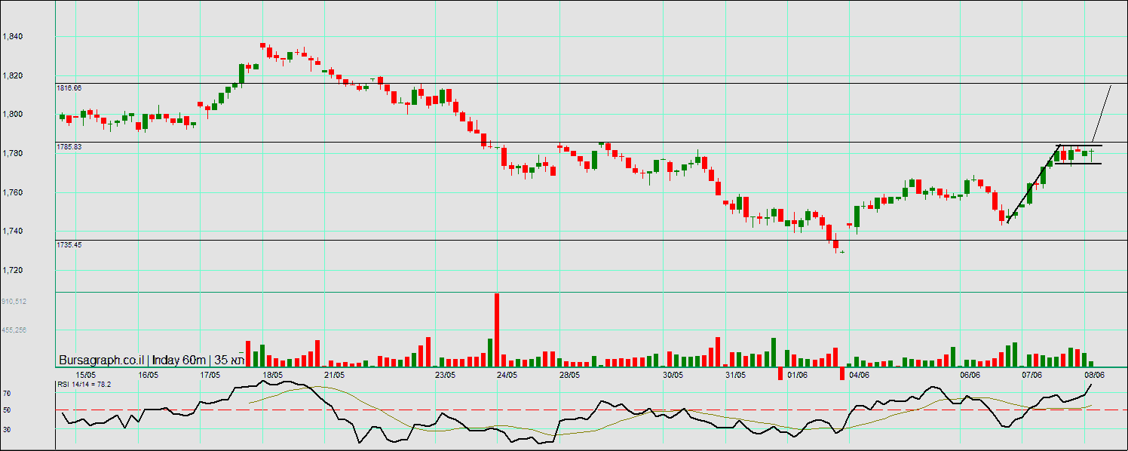Viewport: 1128px width, 451px height.
Task: Select the 455,256 volume scale label
Action: click(15, 330)
